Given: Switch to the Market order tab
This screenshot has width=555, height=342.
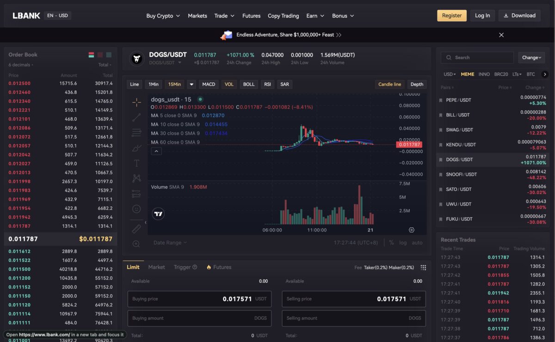Looking at the screenshot, I should click(x=156, y=267).
